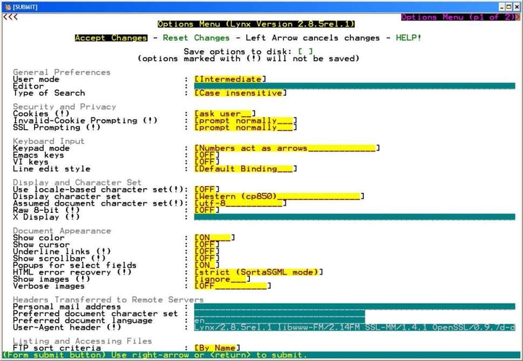Open the HELP! link

408,38
